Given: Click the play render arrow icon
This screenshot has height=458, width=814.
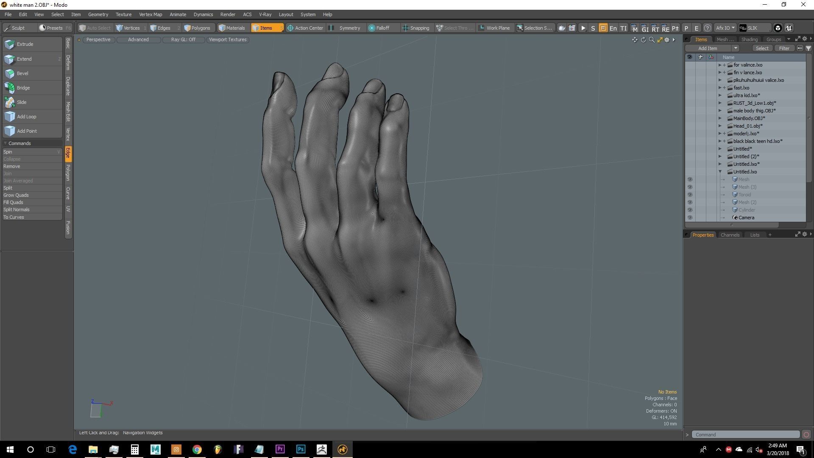Looking at the screenshot, I should tap(583, 28).
